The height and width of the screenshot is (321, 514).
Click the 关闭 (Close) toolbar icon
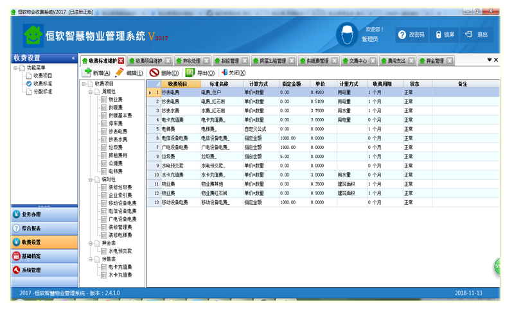[224, 73]
